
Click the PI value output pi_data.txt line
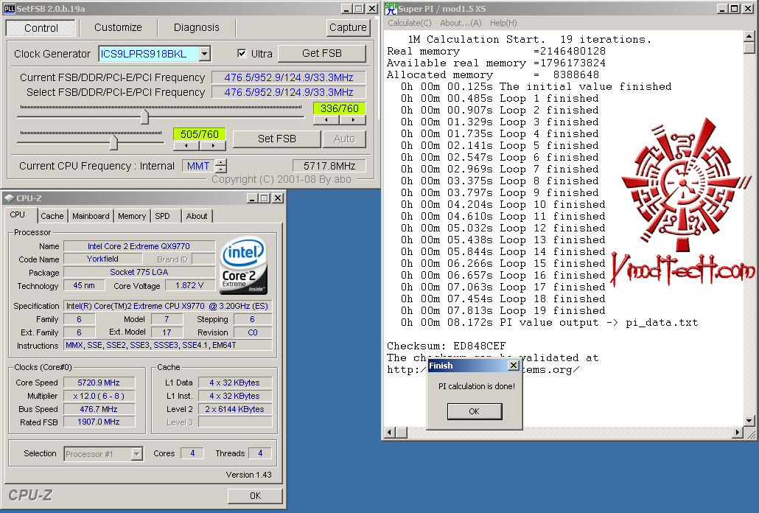pyautogui.click(x=549, y=322)
